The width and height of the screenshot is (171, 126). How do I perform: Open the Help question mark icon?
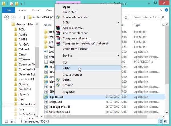pyautogui.click(x=166, y=10)
